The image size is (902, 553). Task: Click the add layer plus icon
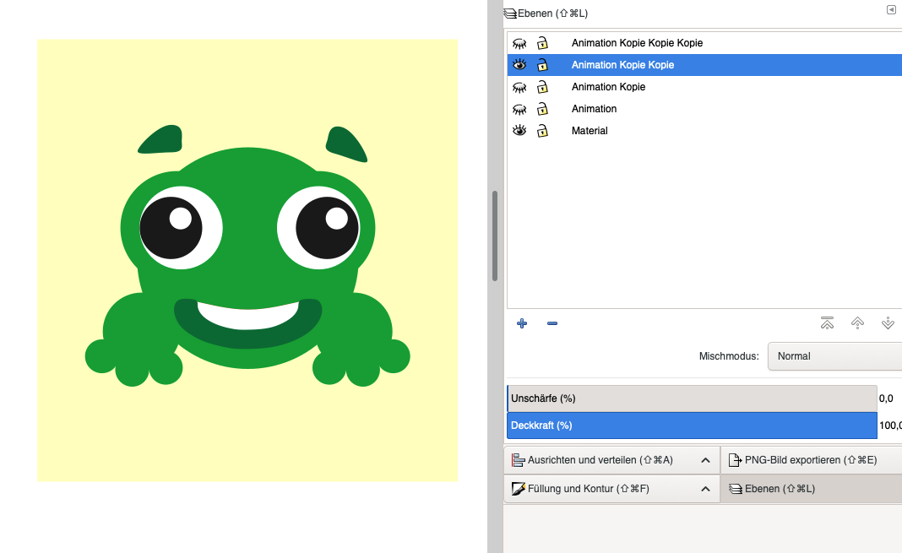point(522,323)
